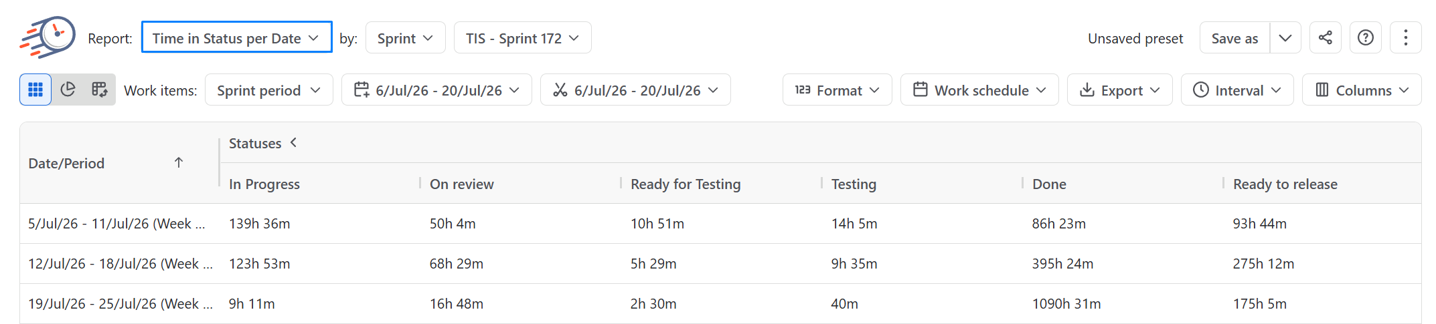Open the Sprint grouping dropdown
The image size is (1436, 324).
(405, 37)
